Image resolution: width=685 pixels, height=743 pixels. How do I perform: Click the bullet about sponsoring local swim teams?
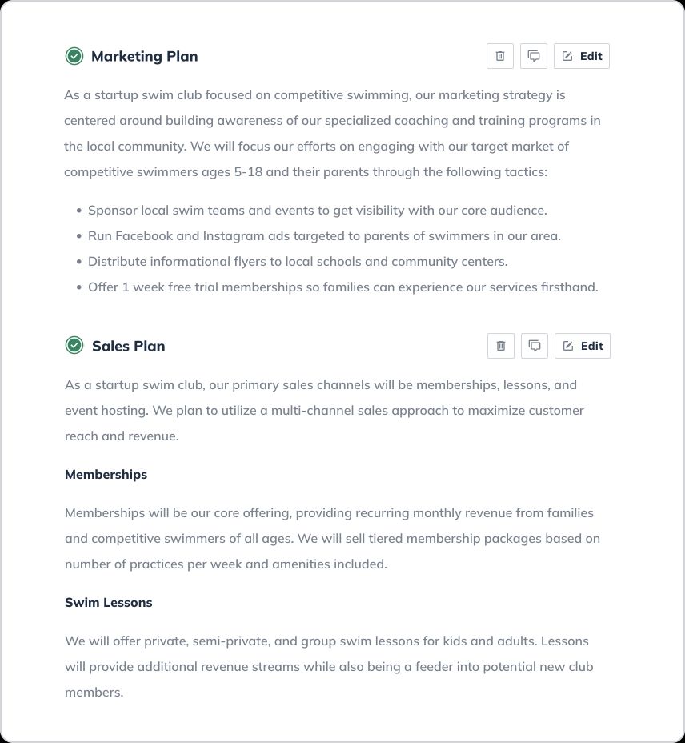click(317, 210)
